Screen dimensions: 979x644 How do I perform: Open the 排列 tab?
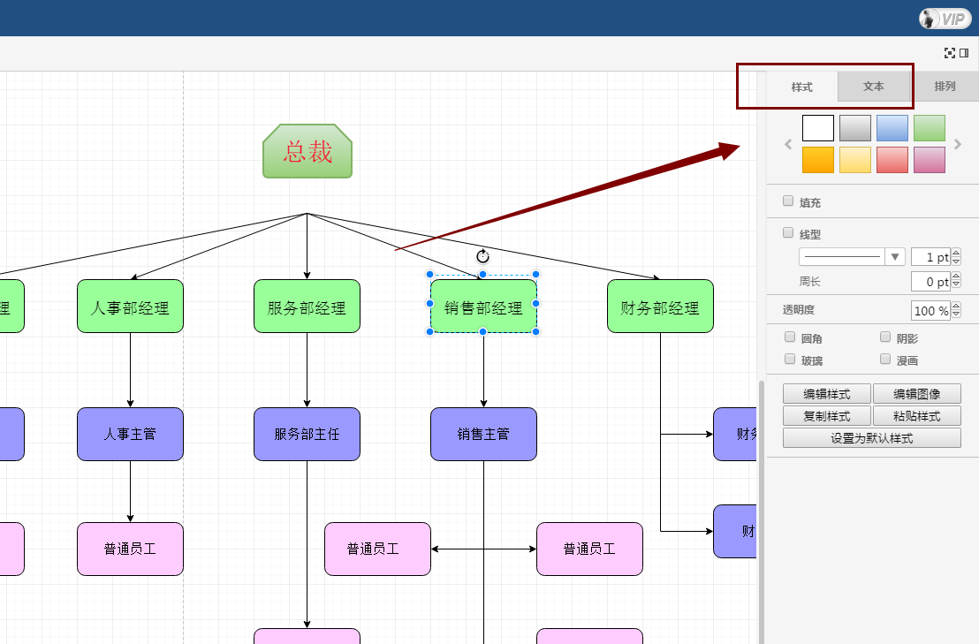coord(945,86)
